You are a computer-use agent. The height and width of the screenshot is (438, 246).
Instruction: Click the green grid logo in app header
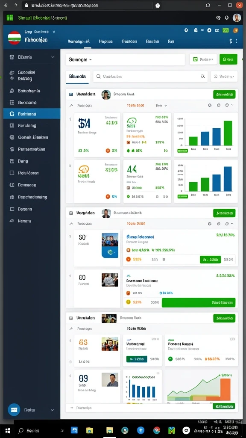coord(10,18)
